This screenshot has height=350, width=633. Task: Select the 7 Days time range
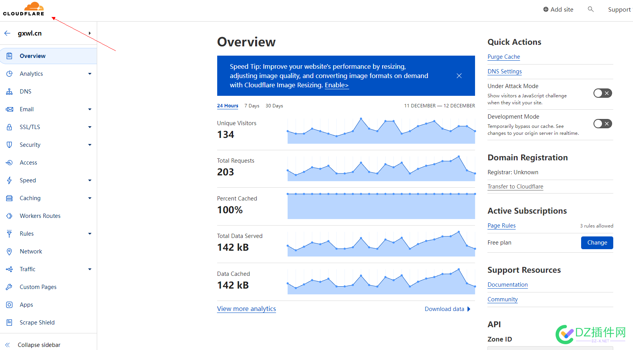point(252,106)
